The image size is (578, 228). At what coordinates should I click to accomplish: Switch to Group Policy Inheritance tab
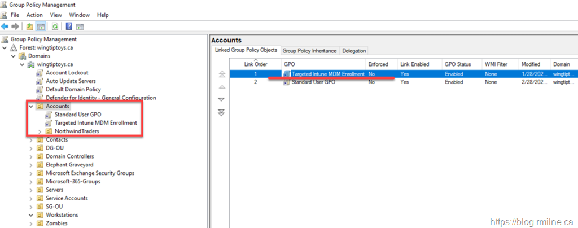(309, 51)
